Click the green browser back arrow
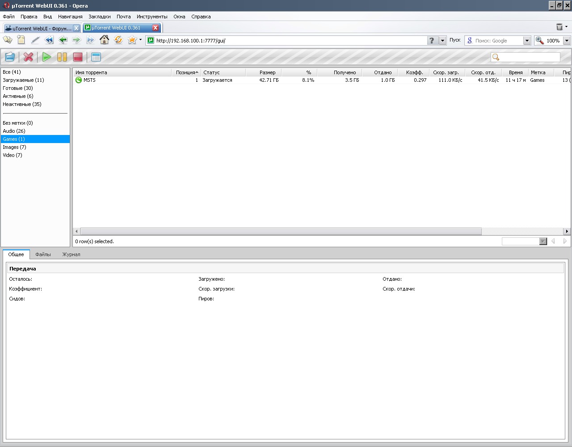This screenshot has width=572, height=447. coord(63,40)
